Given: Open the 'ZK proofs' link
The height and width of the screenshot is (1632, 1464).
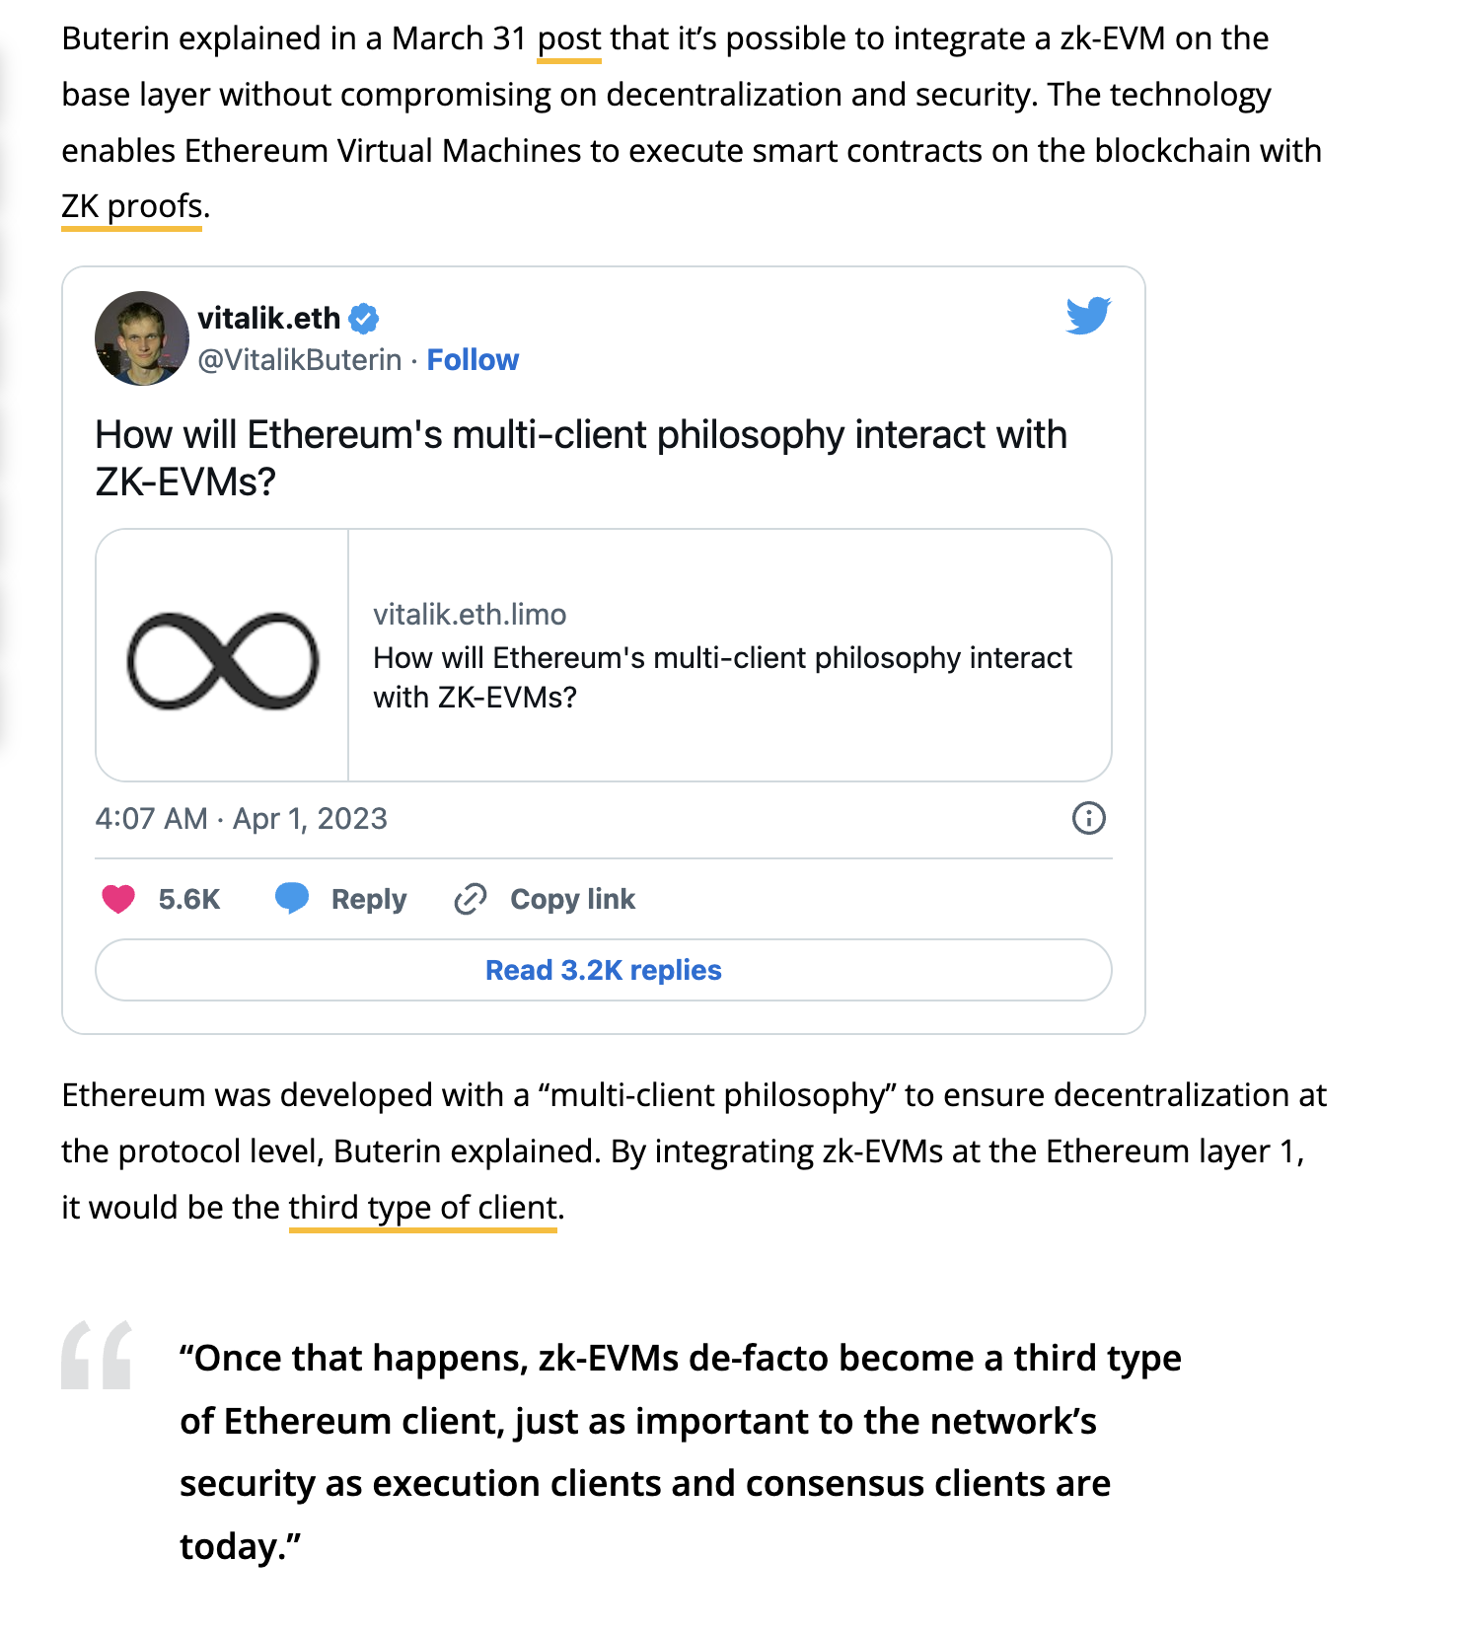Looking at the screenshot, I should point(132,207).
